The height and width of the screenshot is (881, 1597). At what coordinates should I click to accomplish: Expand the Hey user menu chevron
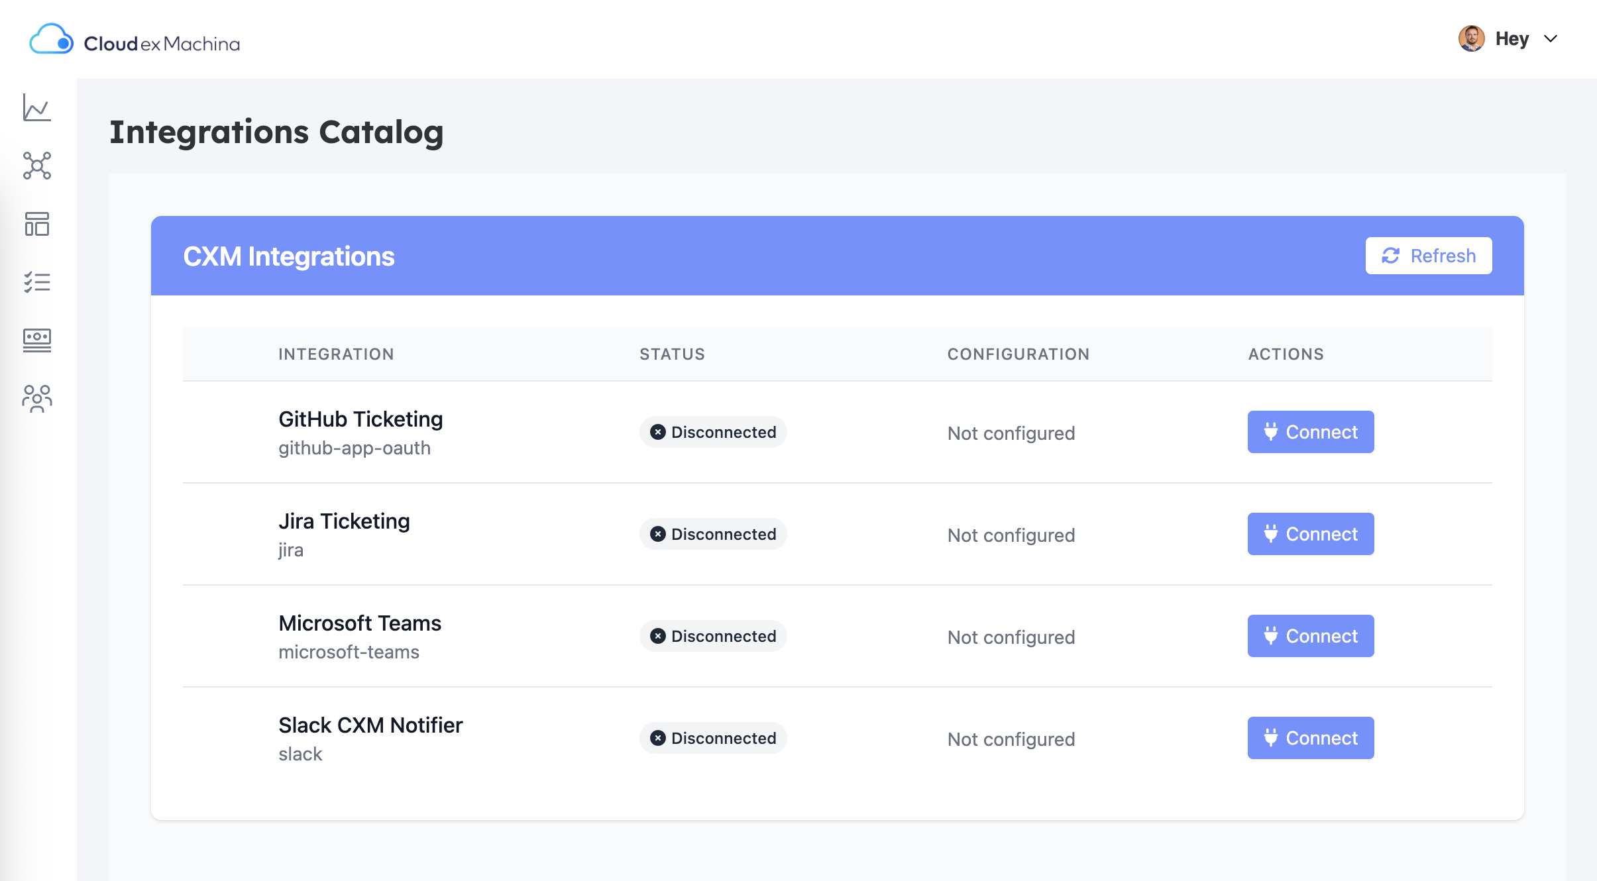click(x=1551, y=39)
